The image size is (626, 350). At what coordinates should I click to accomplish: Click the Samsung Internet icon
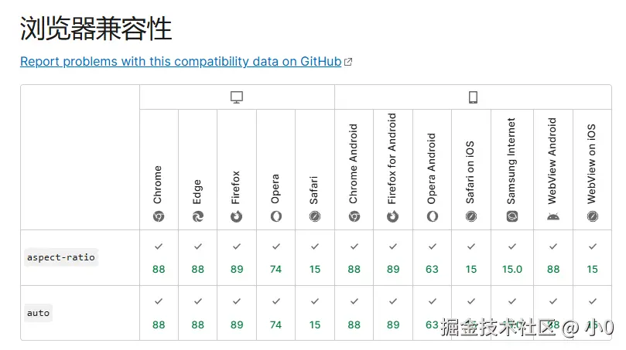pyautogui.click(x=511, y=217)
